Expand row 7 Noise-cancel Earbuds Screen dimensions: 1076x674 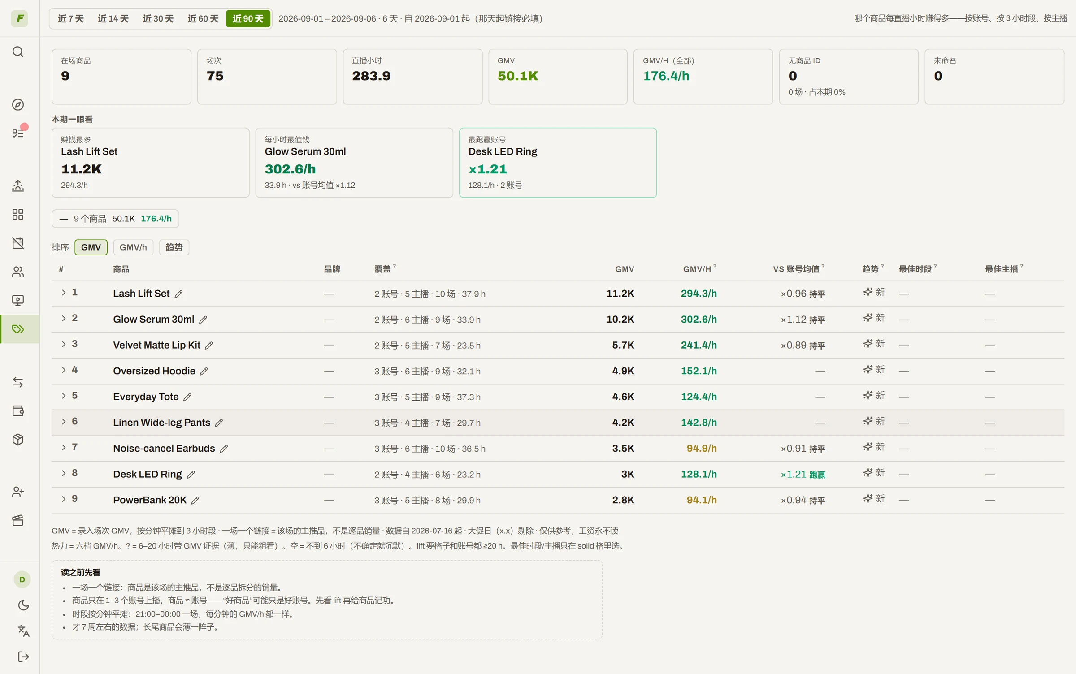point(64,447)
